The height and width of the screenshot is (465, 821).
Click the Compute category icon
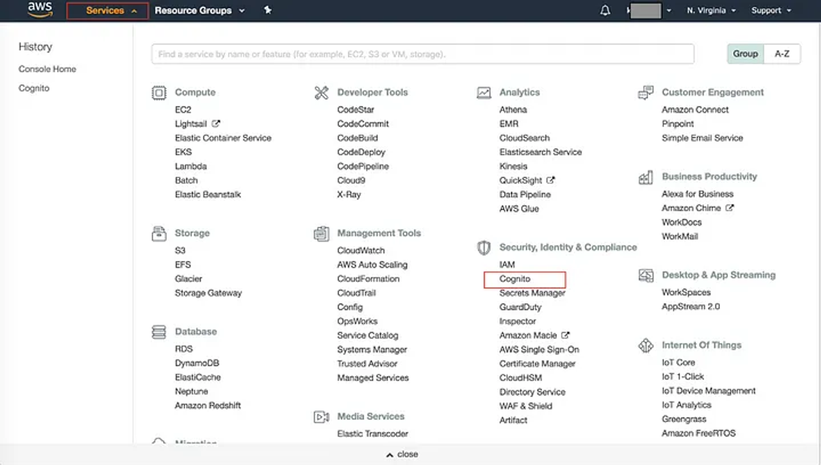click(x=159, y=93)
